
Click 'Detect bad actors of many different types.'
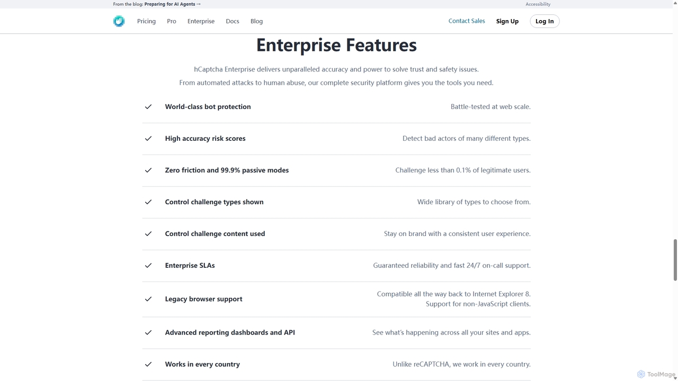coord(467,139)
